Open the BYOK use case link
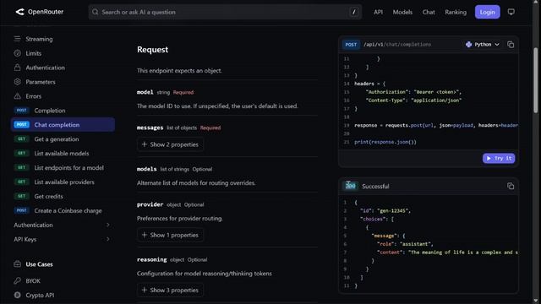This screenshot has height=304, width=541. tap(33, 281)
